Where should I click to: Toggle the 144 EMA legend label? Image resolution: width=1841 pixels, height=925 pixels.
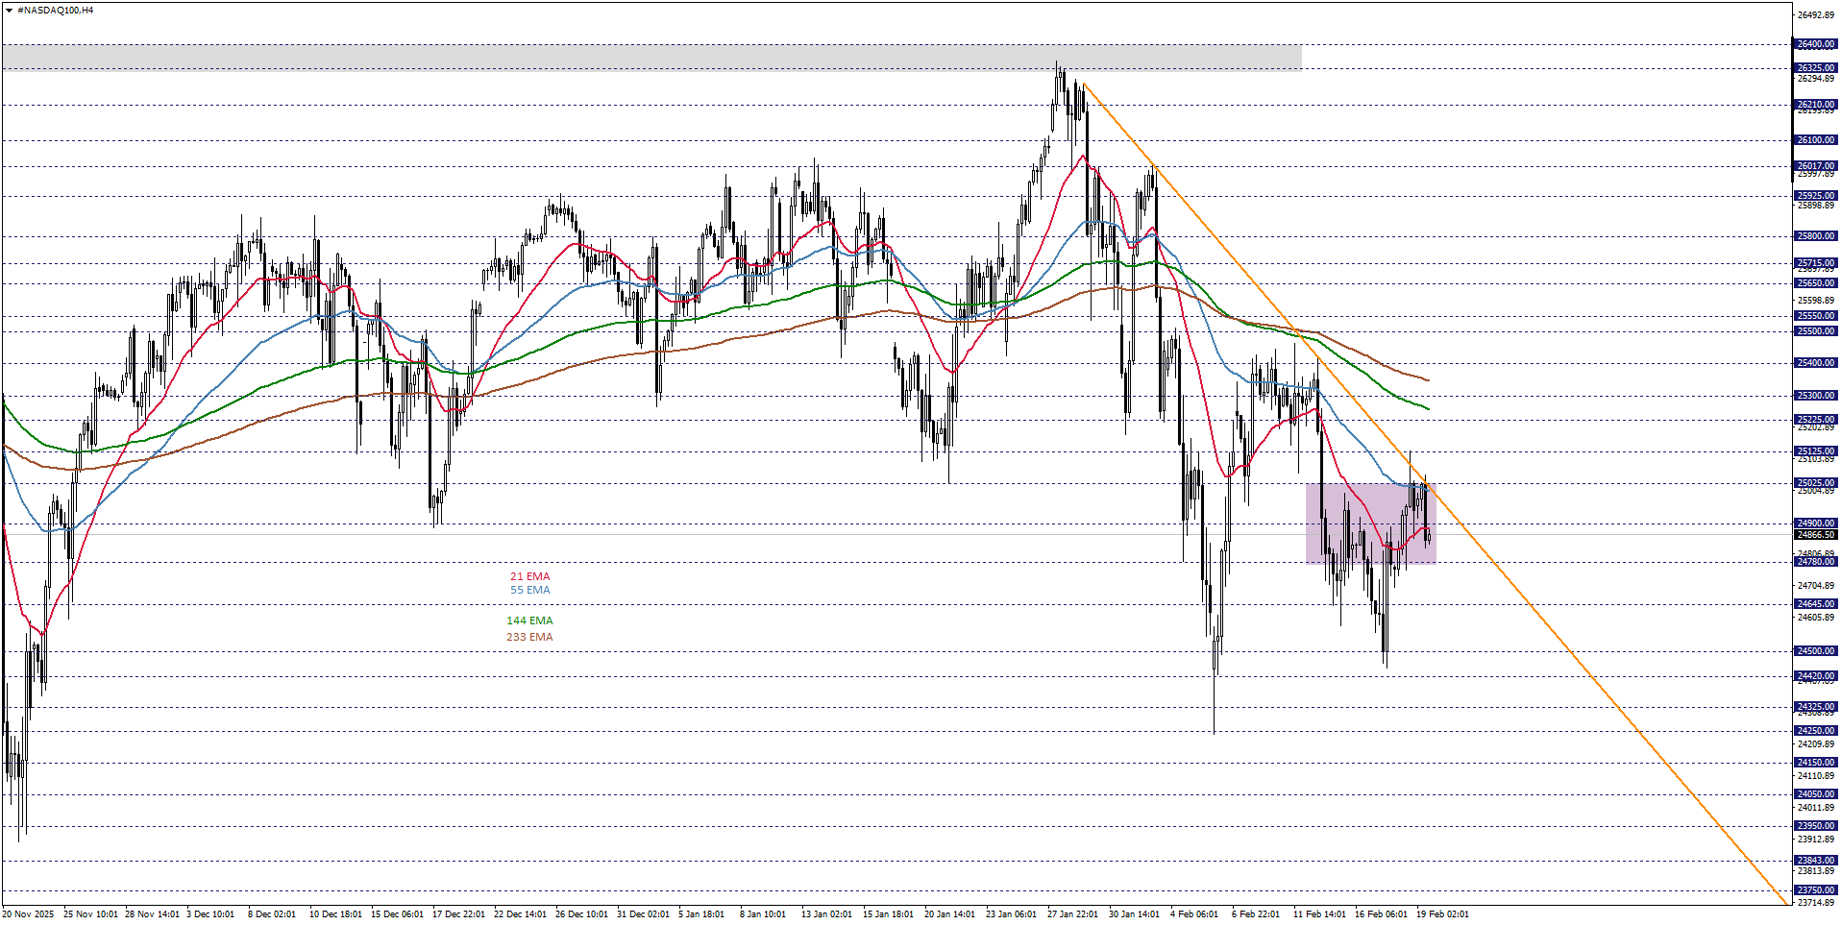530,621
